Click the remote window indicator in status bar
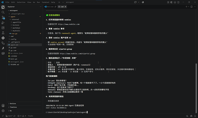The width and height of the screenshot is (198, 118). click(x=3, y=116)
